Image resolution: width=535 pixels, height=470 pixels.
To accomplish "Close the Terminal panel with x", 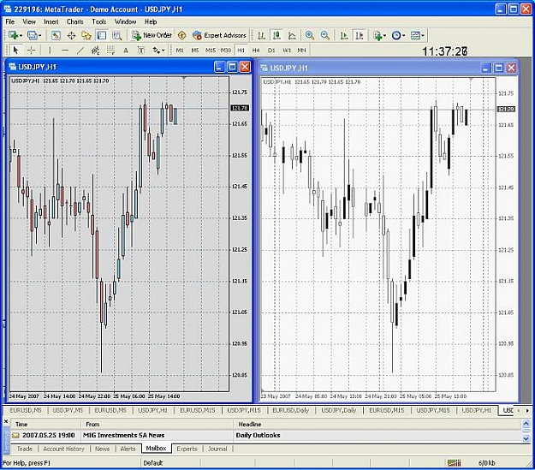I will click(x=6, y=422).
